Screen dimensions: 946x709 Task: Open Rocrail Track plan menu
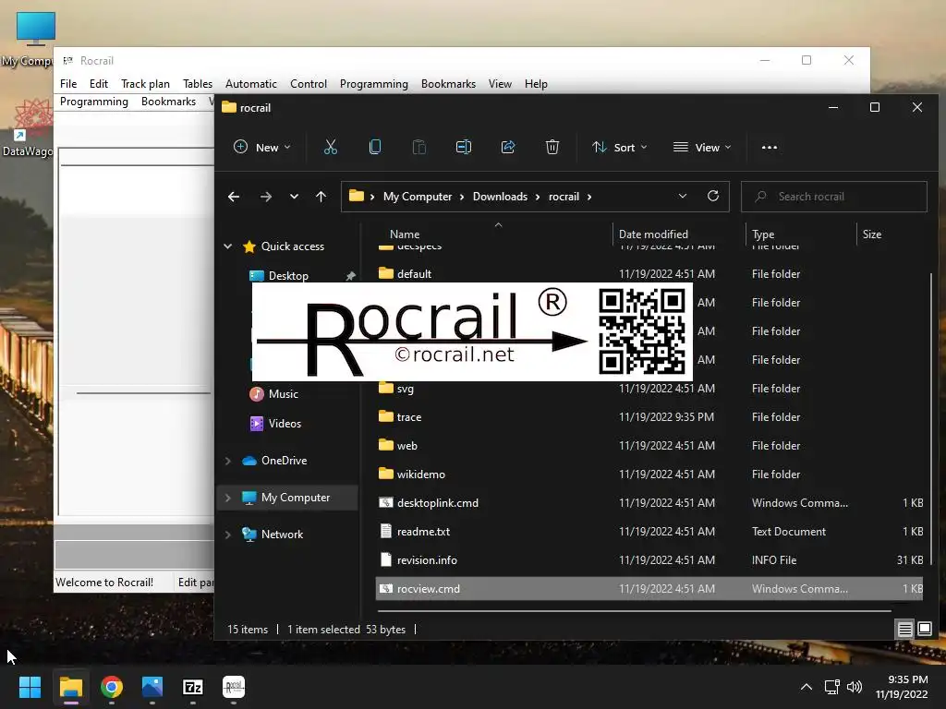pos(145,84)
